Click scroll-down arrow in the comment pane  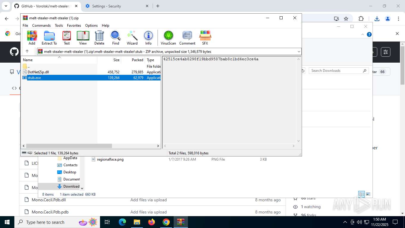(298, 141)
